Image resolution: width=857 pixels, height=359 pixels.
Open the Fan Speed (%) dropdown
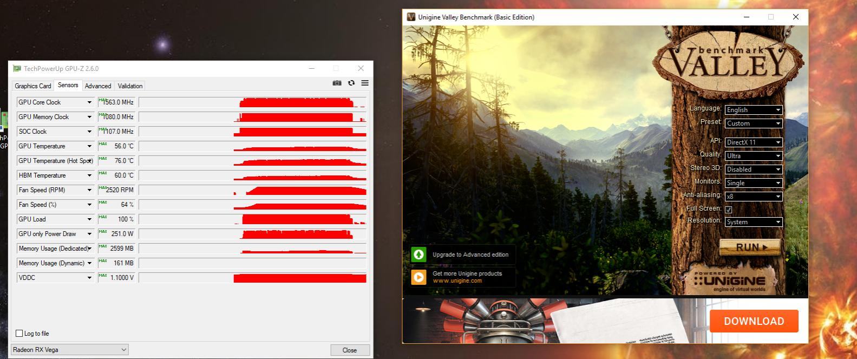pos(89,205)
